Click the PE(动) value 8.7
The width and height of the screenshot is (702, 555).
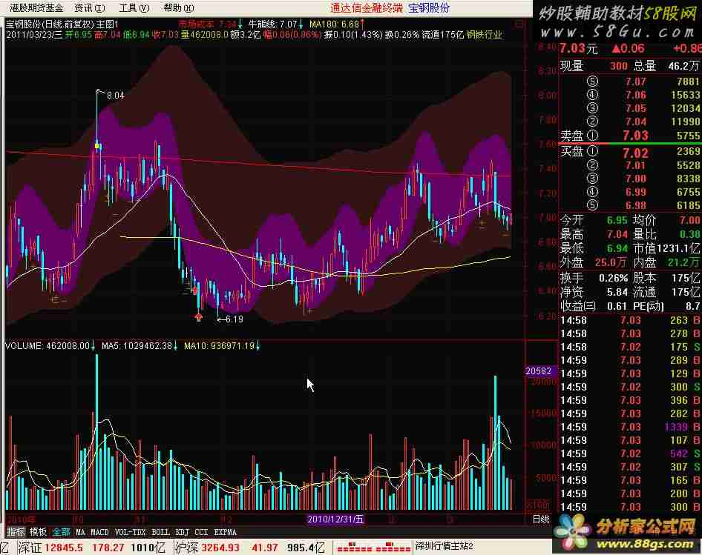(x=693, y=306)
